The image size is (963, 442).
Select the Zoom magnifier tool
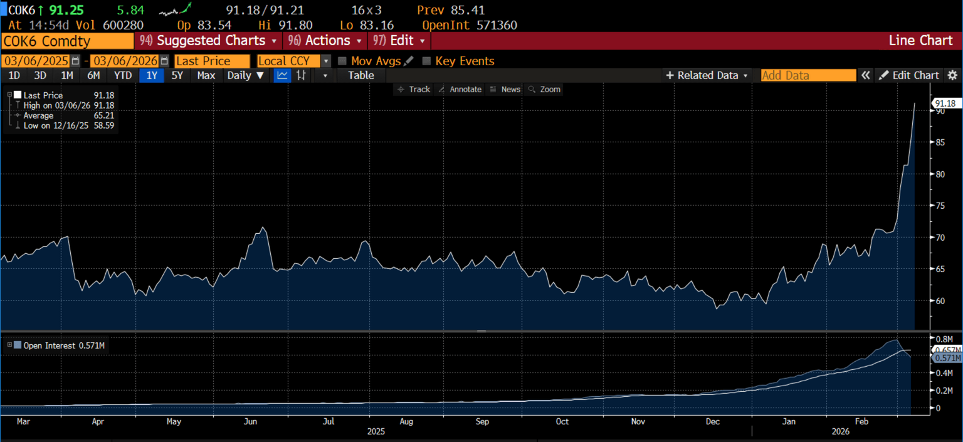(544, 90)
